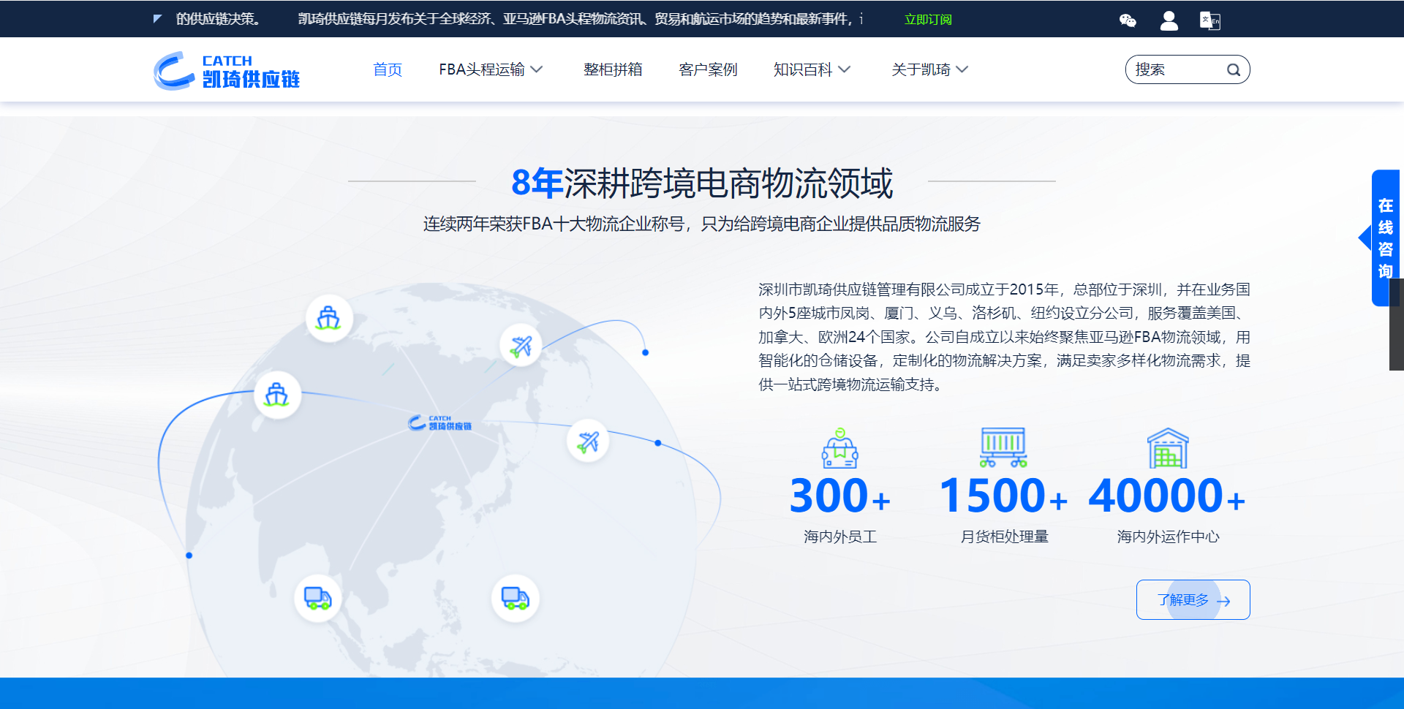
Task: Open the 知识百科 menu item
Action: [x=803, y=69]
